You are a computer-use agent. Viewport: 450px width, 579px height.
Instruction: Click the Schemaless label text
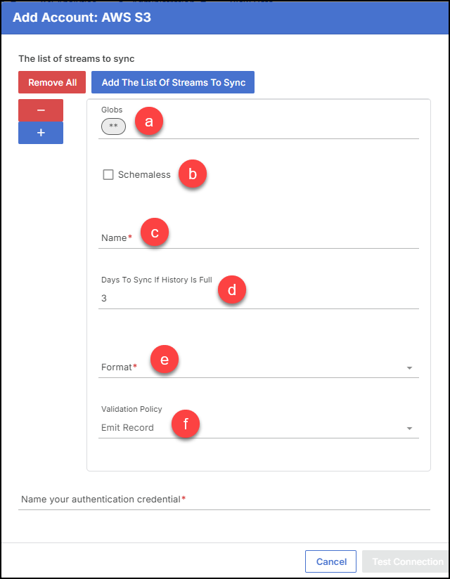[x=144, y=175]
